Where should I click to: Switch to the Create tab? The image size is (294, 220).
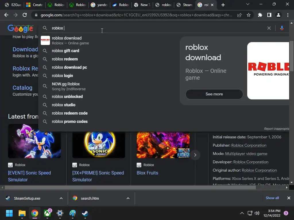click(x=34, y=5)
